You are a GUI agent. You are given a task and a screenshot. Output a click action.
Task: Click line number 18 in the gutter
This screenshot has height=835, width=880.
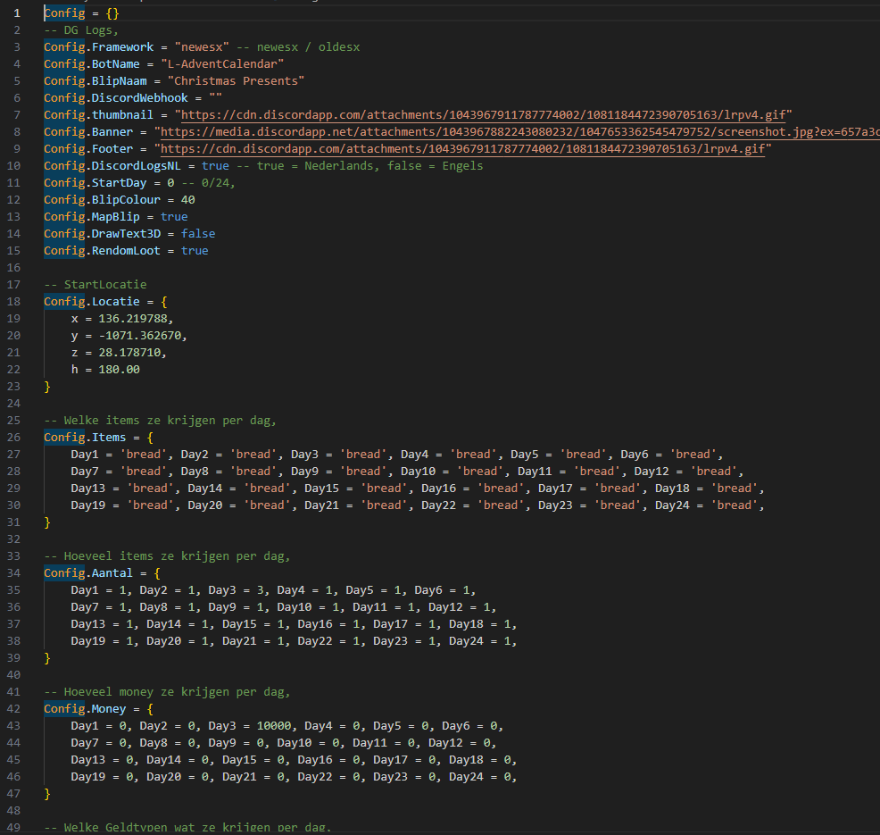tap(14, 302)
